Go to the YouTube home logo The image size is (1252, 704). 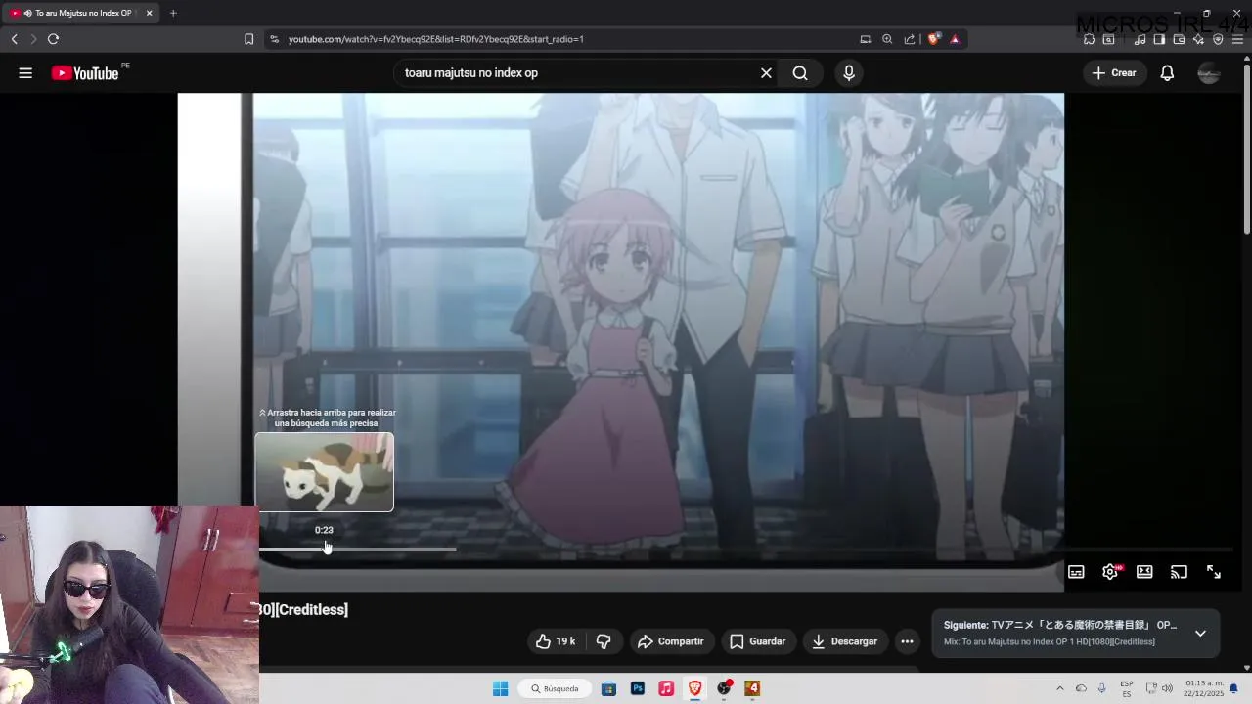[85, 73]
